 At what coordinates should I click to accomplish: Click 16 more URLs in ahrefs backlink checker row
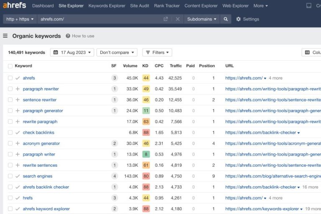(310, 187)
